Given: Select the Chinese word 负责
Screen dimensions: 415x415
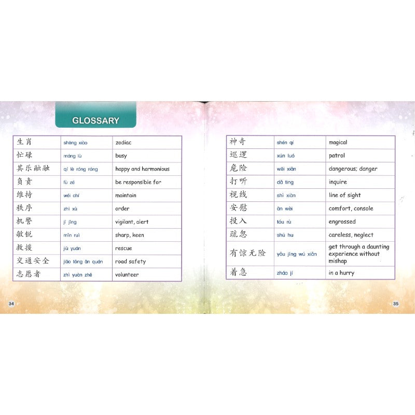Looking at the screenshot, I should coord(24,182).
